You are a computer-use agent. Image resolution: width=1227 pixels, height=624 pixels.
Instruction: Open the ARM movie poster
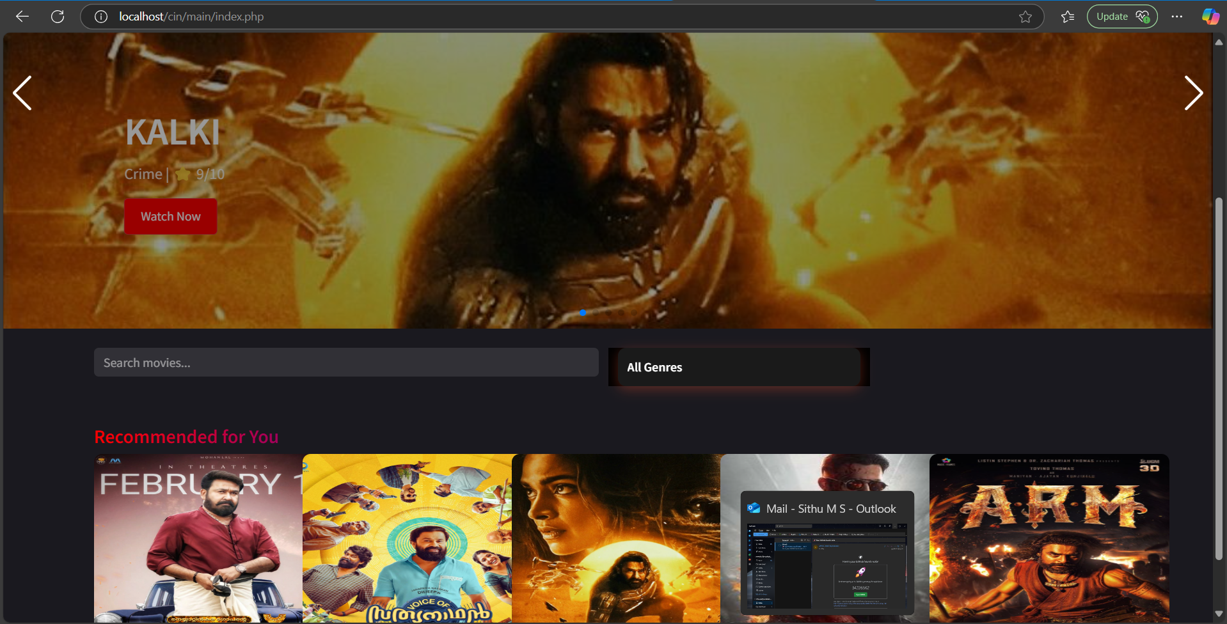pyautogui.click(x=1049, y=538)
